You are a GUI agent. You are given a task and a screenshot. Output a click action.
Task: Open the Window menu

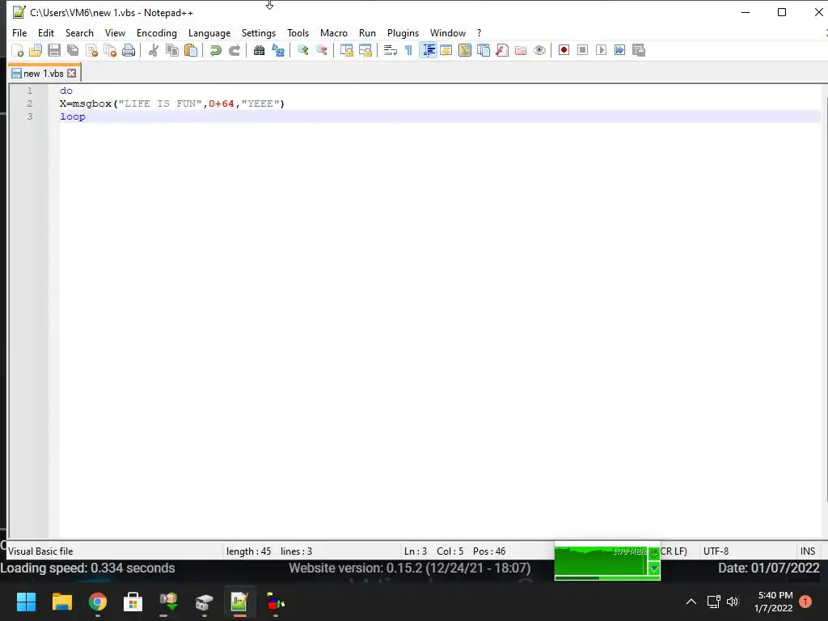point(448,32)
